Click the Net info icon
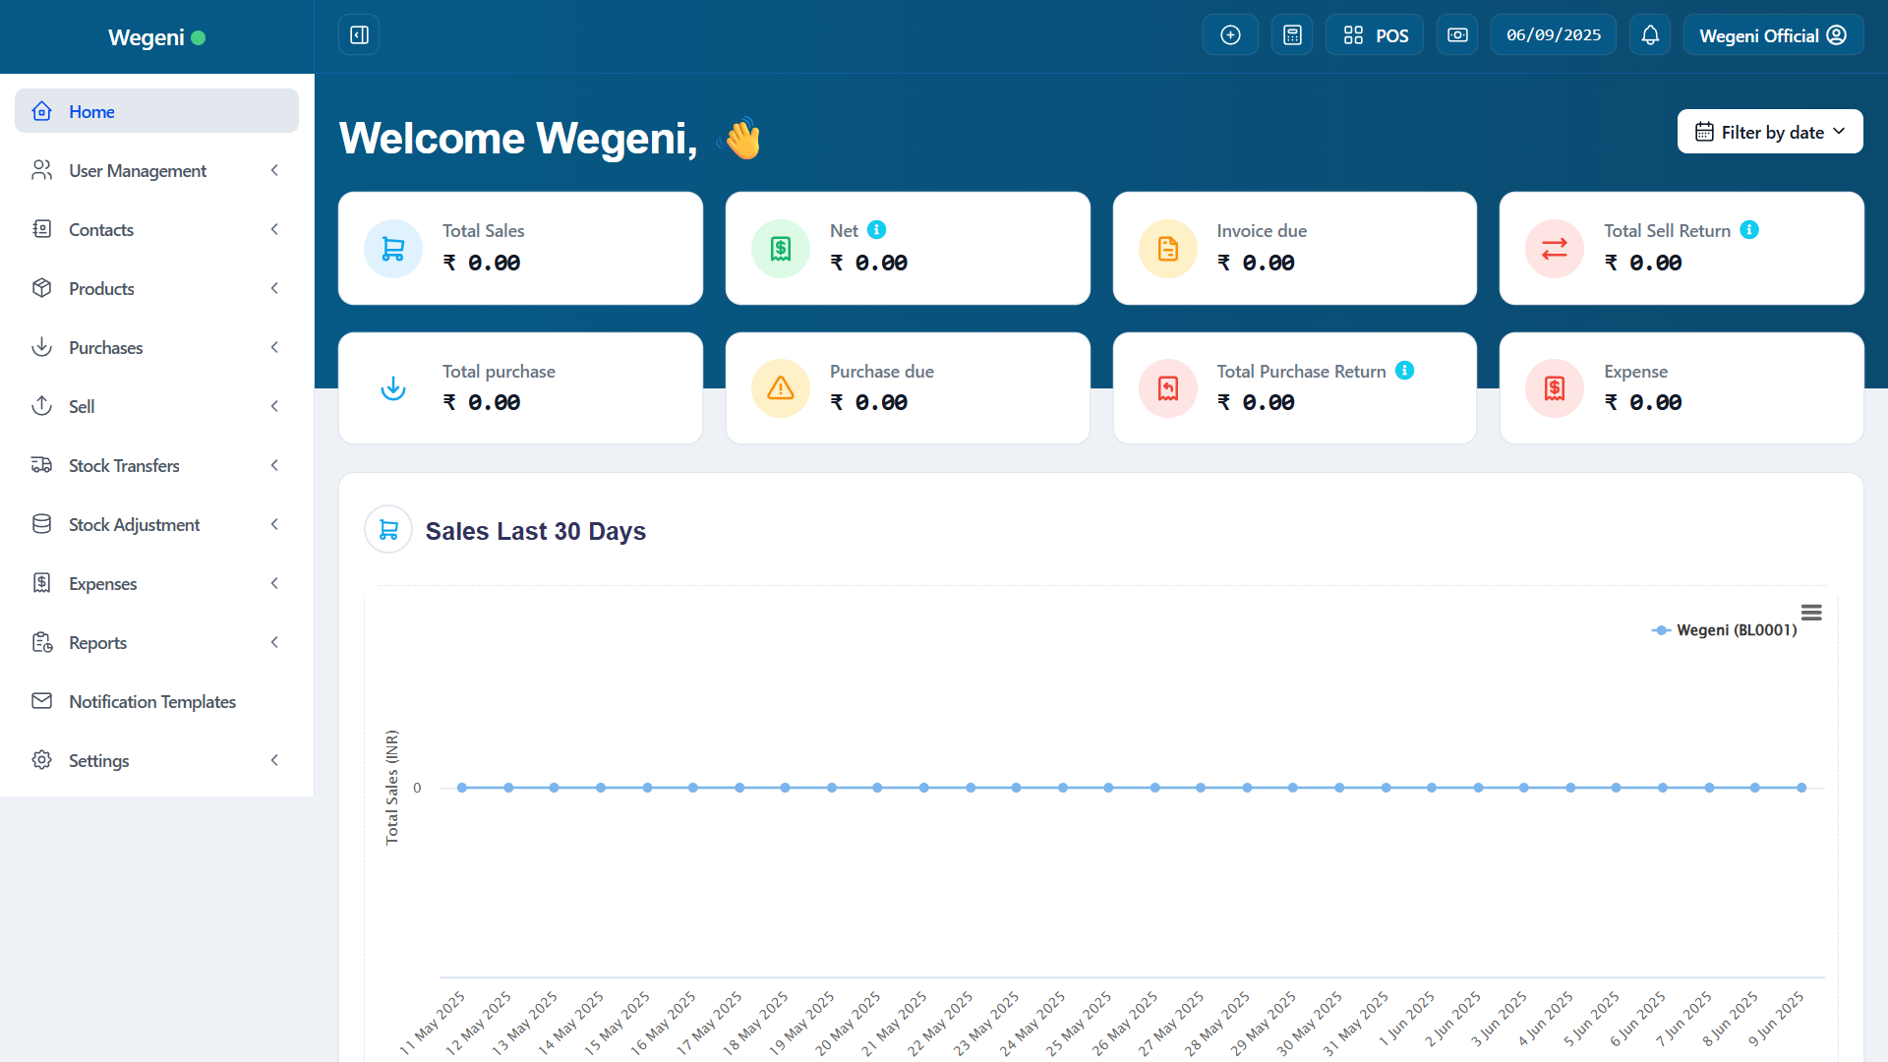 (x=877, y=230)
